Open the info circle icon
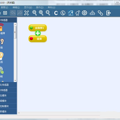120x120 pixels. tap(63, 13)
